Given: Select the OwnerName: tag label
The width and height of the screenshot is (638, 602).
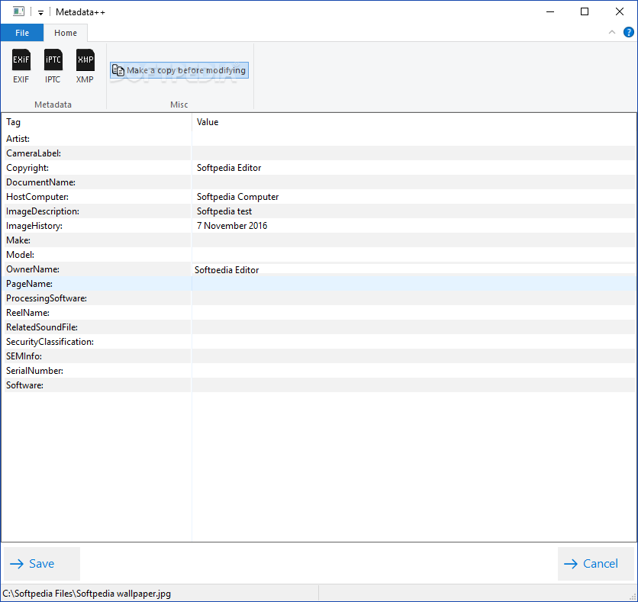Looking at the screenshot, I should 33,269.
